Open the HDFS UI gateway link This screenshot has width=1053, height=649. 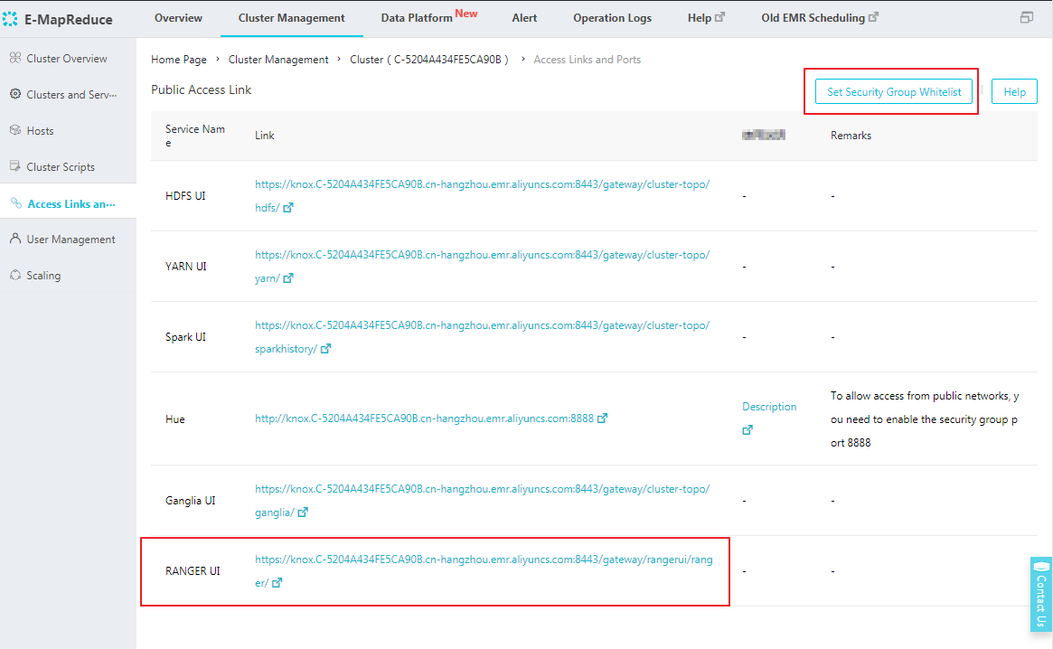pos(482,184)
